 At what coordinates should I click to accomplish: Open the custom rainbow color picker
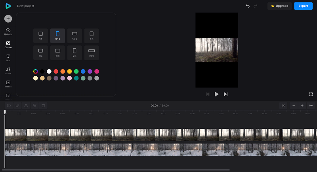[x=35, y=72]
